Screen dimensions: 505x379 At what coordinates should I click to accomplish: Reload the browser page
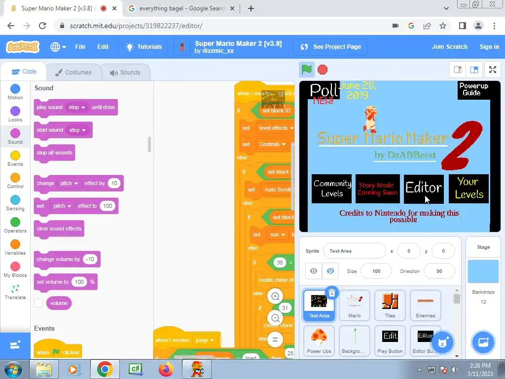coord(42,26)
